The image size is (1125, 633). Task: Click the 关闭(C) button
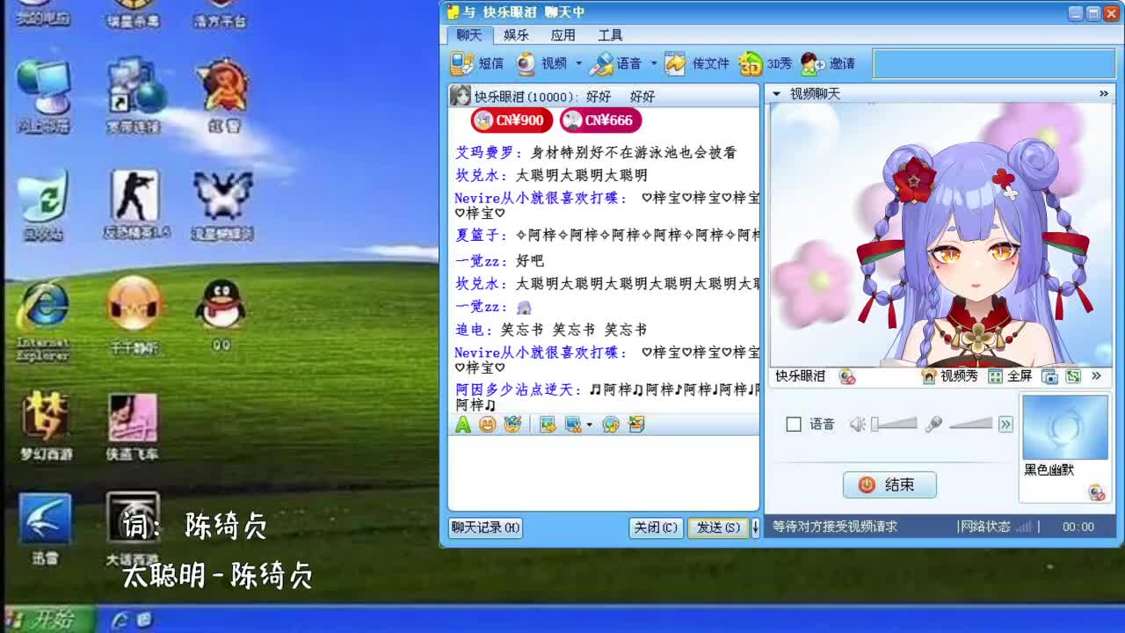656,527
